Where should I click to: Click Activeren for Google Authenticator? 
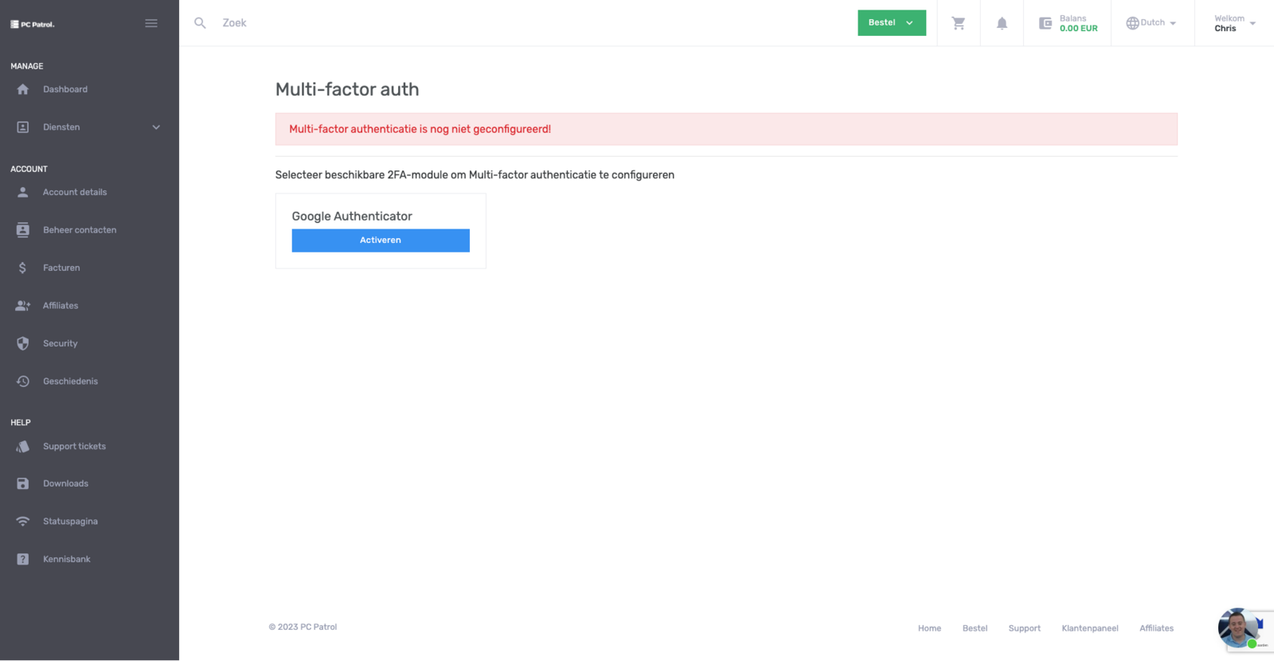coord(381,241)
